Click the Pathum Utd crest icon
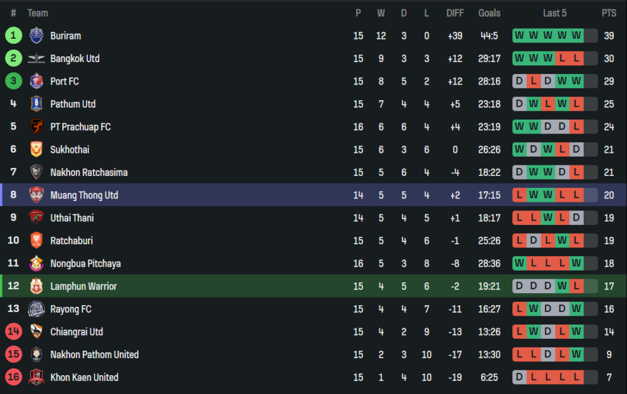 click(36, 104)
